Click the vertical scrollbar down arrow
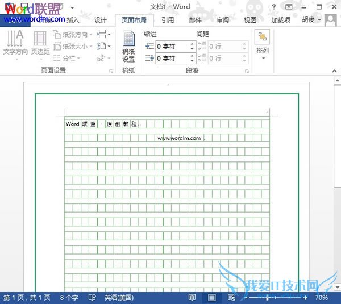The width and height of the screenshot is (341, 304). (337, 287)
